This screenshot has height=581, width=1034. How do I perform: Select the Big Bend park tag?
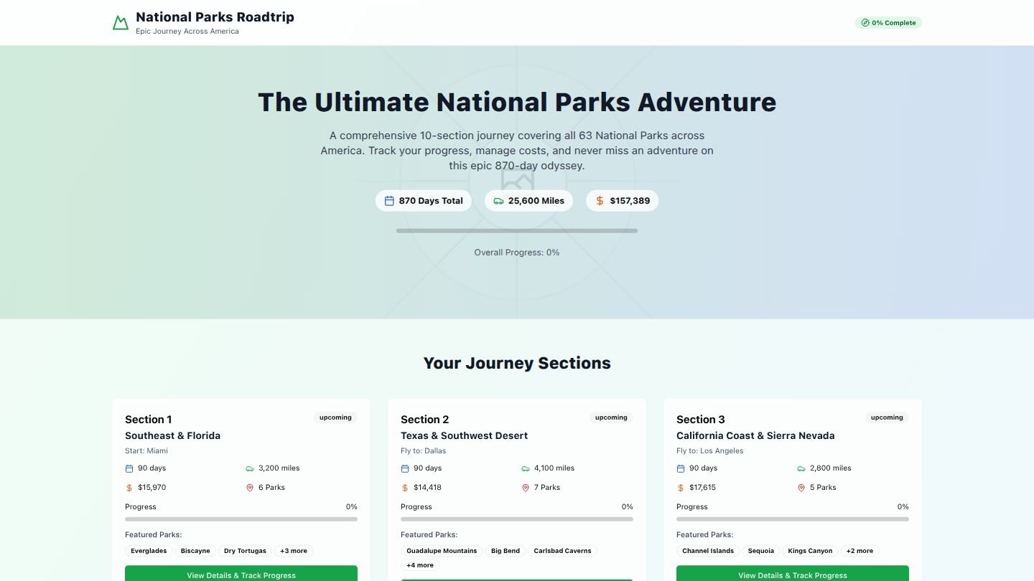[506, 551]
